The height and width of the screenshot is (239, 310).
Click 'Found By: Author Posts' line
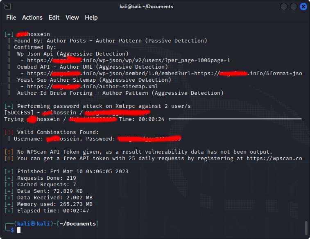click(111, 41)
